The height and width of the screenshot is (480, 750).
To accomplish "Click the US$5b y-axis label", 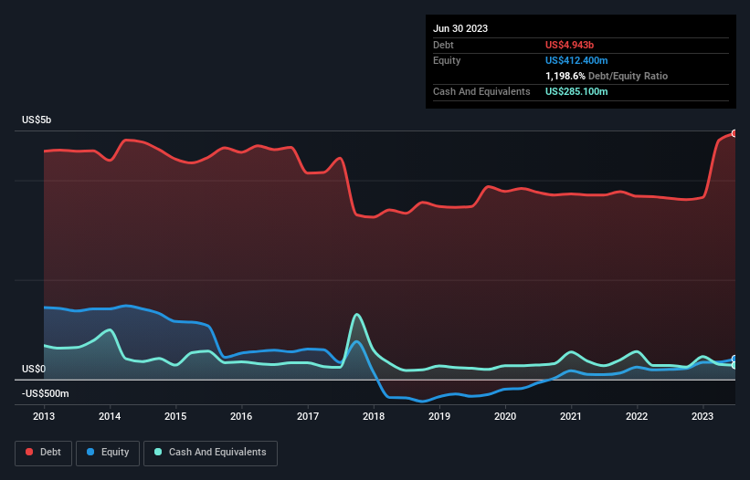I will [x=37, y=120].
